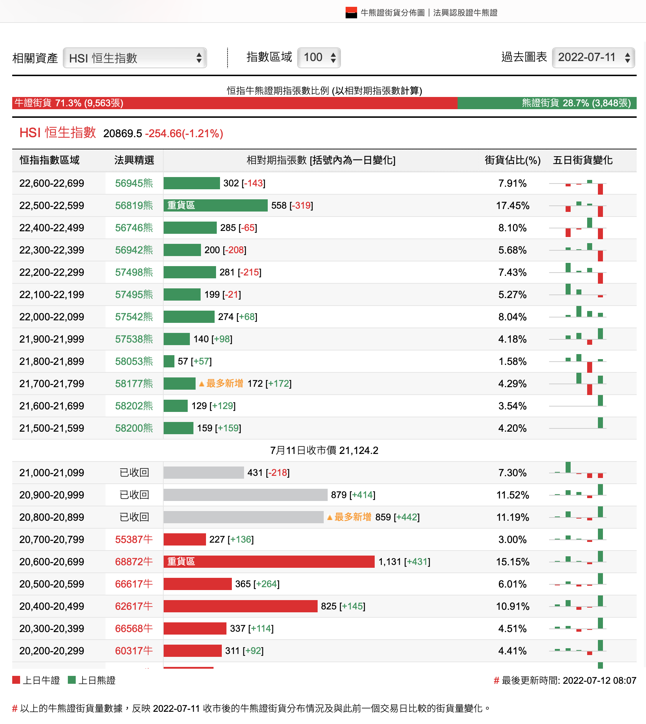Click the 879 [+414] contract count
Viewport: 646px width, 724px height.
tap(353, 495)
